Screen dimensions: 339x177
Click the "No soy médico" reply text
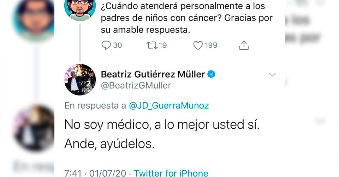tap(162, 125)
